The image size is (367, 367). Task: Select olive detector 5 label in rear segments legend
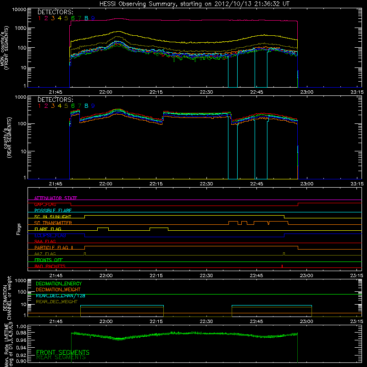[66, 106]
